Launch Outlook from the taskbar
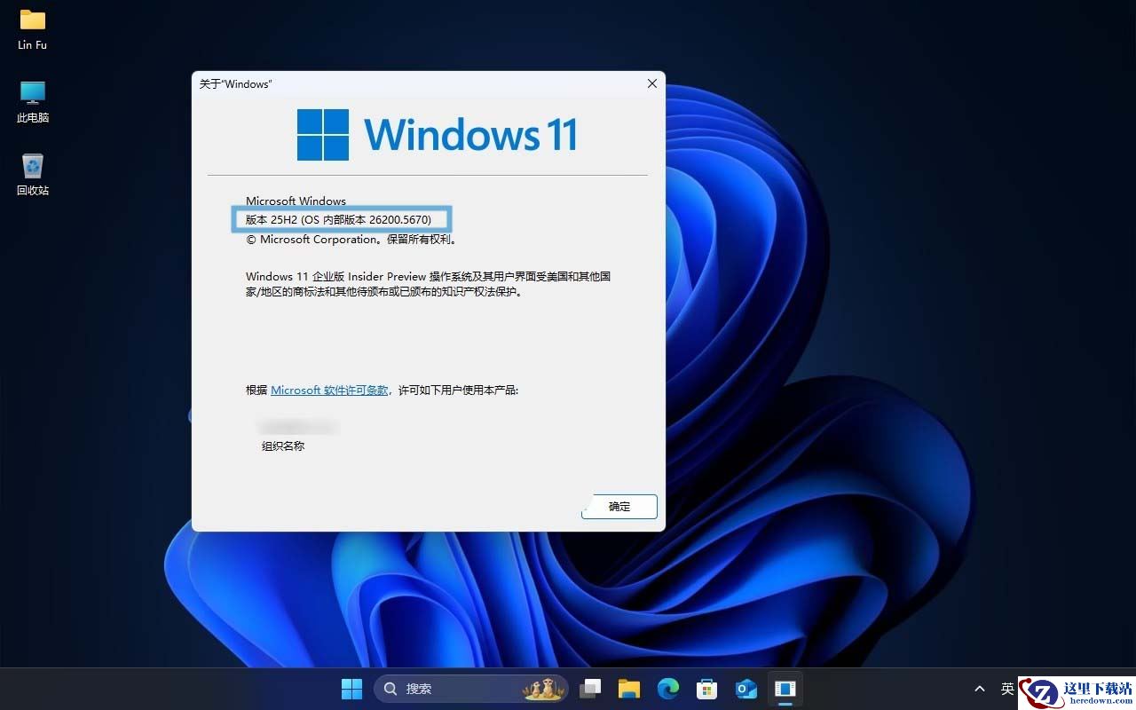 click(x=746, y=689)
